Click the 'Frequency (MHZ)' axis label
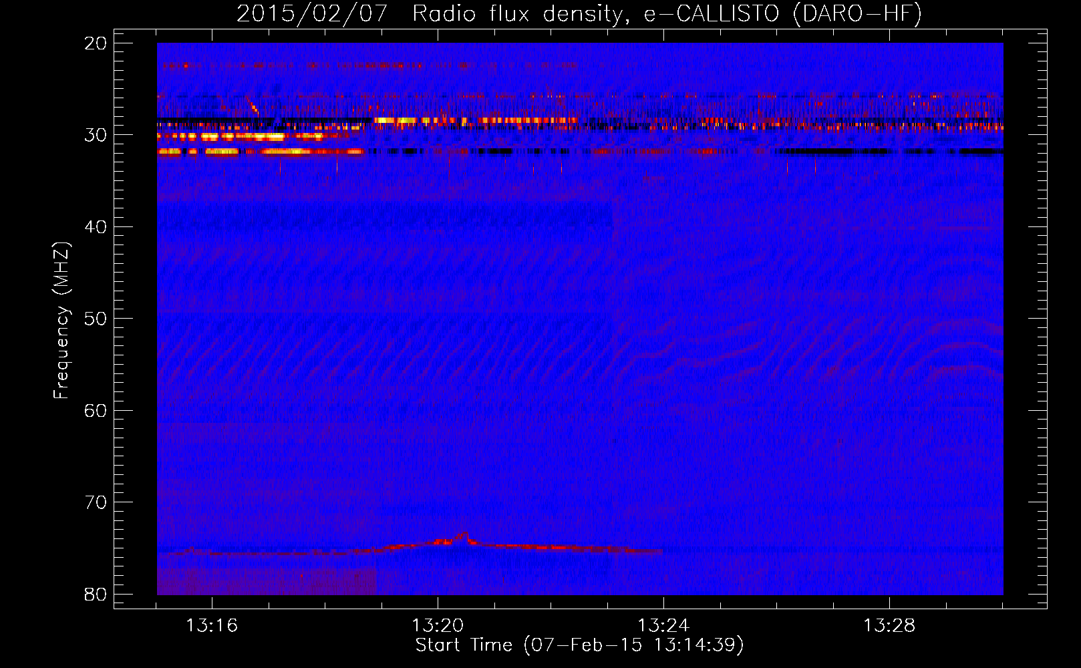This screenshot has height=668, width=1081. 61,321
